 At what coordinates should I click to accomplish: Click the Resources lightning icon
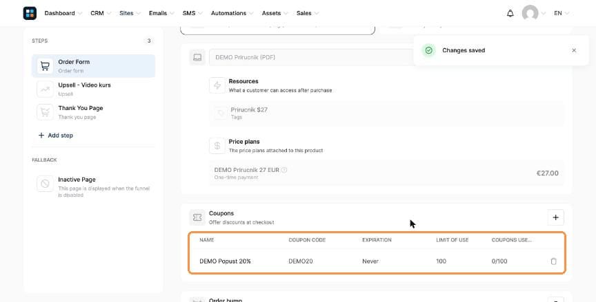tap(217, 85)
